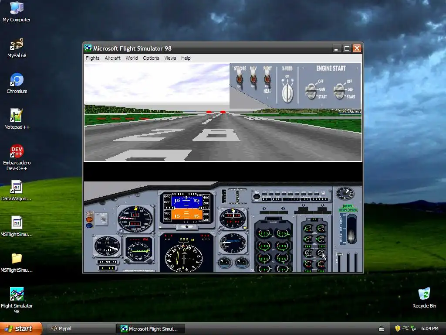Open the Views menu
This screenshot has height=335, width=446.
click(170, 58)
